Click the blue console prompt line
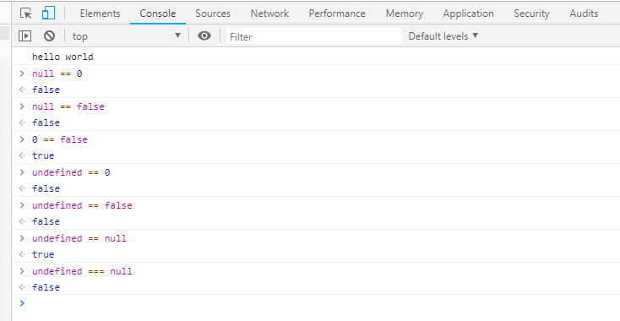Viewport: 620px width, 321px height. (x=316, y=303)
